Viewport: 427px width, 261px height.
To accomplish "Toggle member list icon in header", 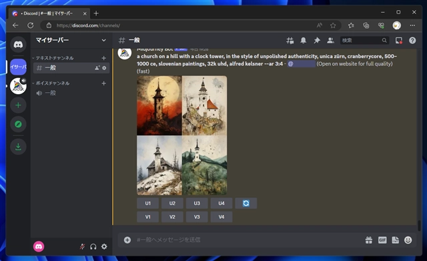I will 330,41.
